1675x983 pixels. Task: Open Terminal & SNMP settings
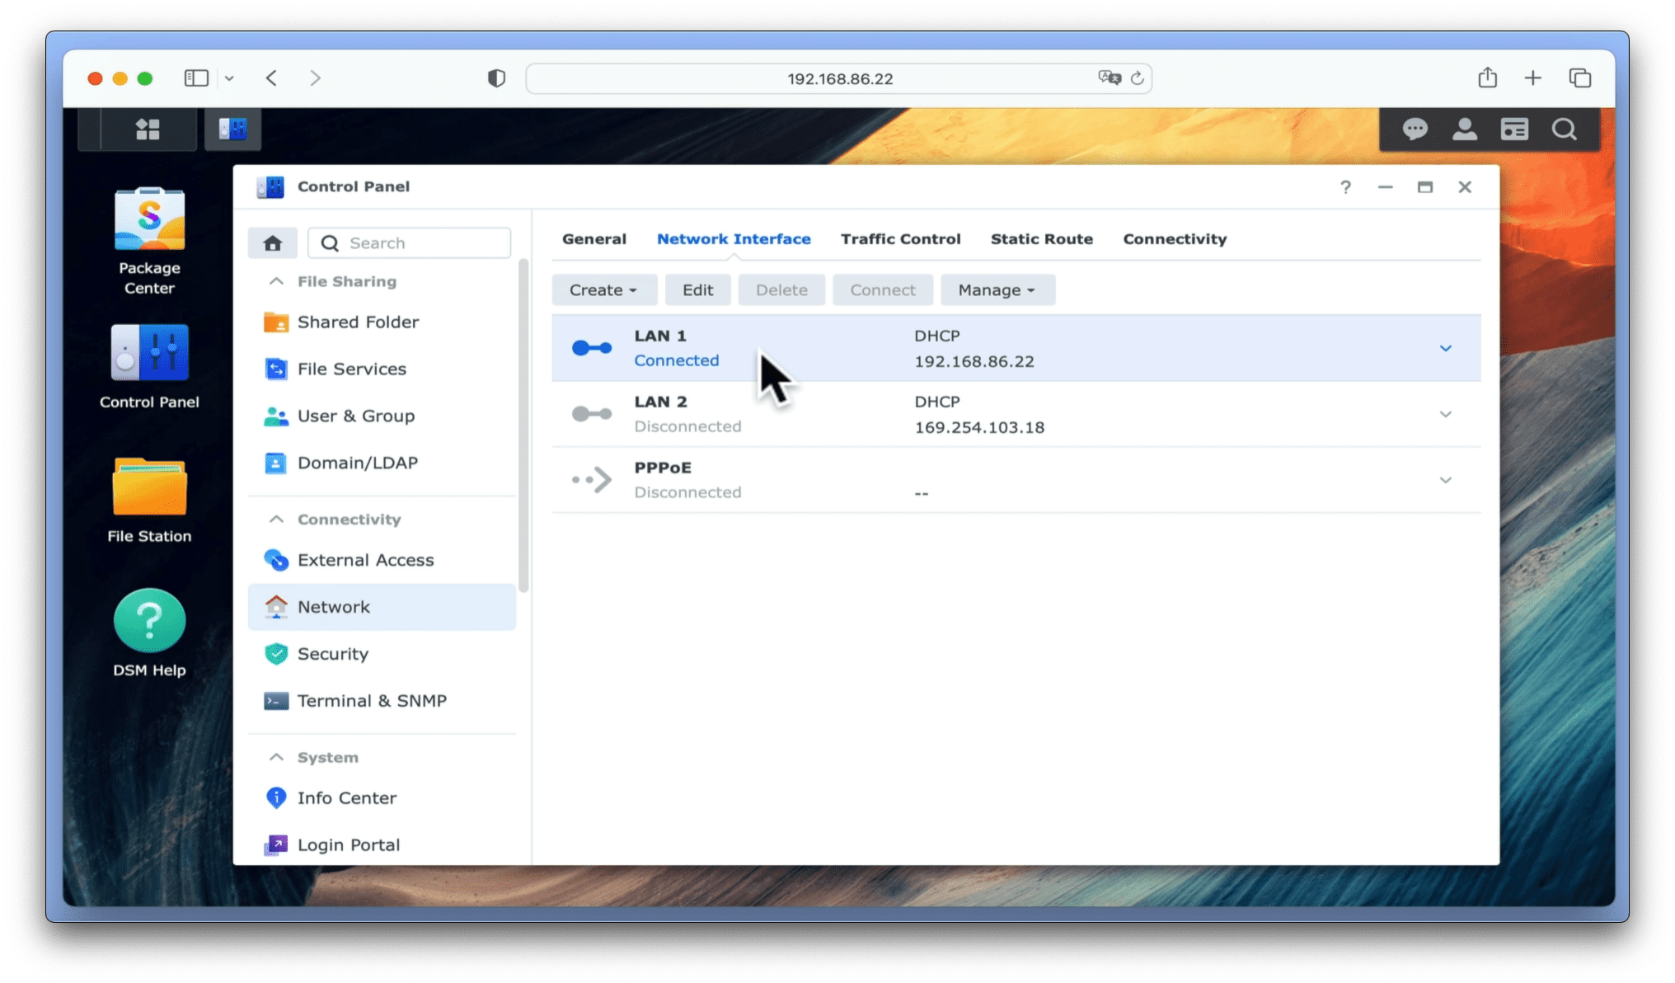pyautogui.click(x=382, y=702)
